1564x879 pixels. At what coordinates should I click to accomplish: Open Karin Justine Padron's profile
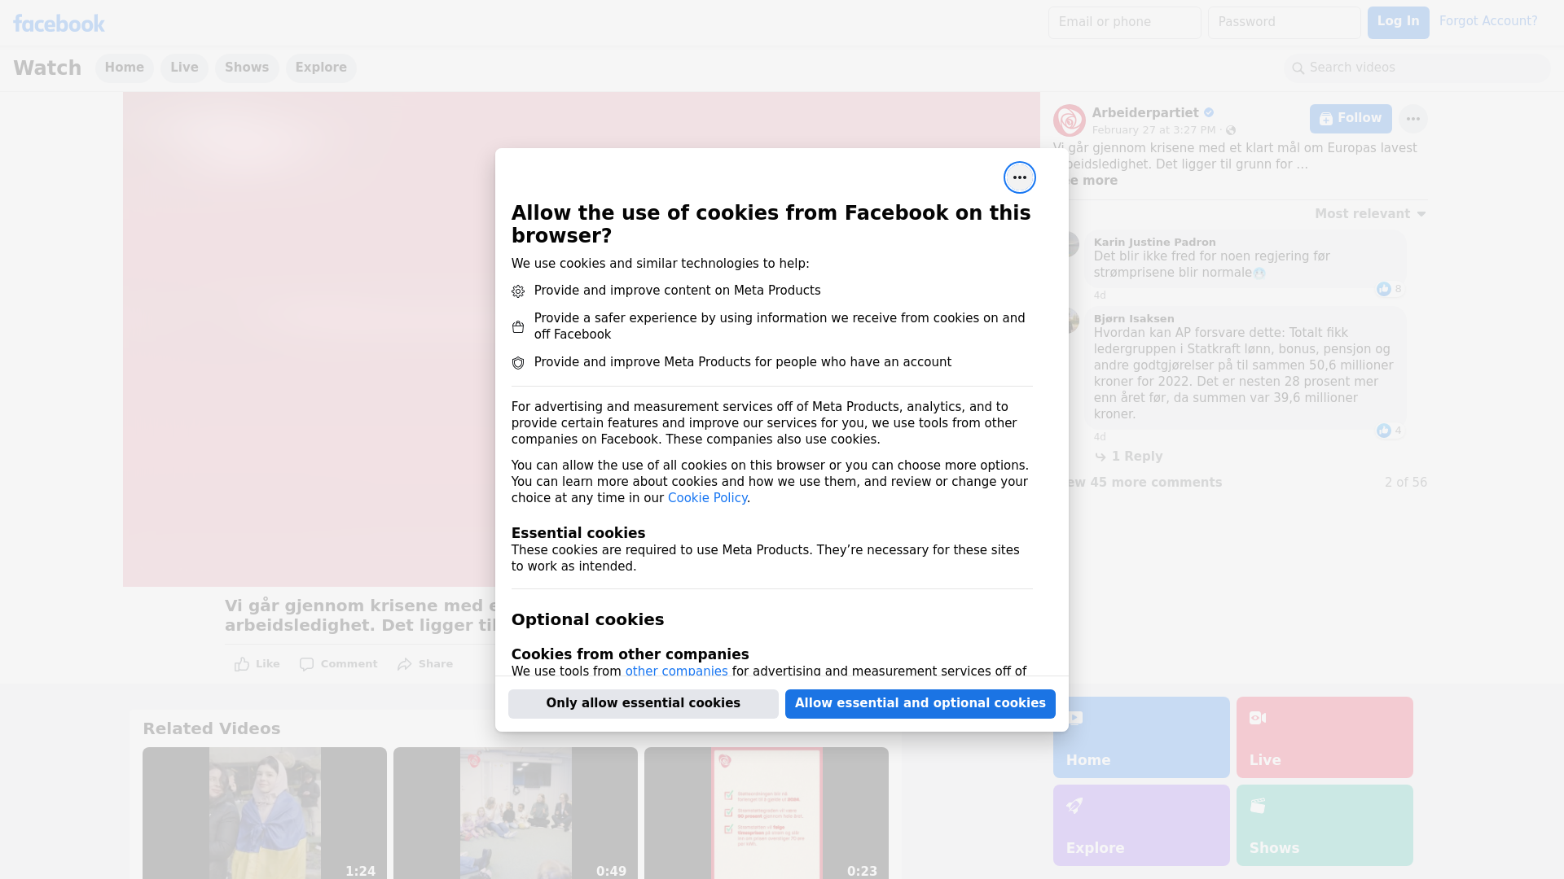click(1155, 243)
